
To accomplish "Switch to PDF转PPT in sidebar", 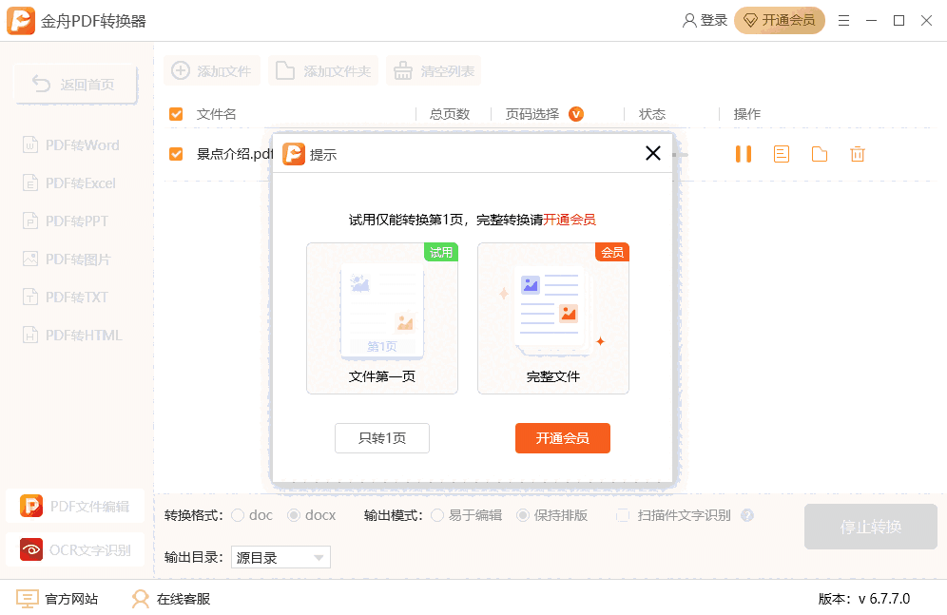I will (x=66, y=221).
